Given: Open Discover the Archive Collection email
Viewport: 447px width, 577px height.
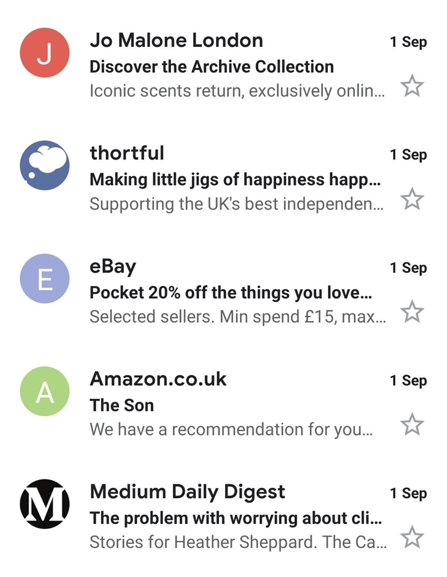Looking at the screenshot, I should pos(211,67).
